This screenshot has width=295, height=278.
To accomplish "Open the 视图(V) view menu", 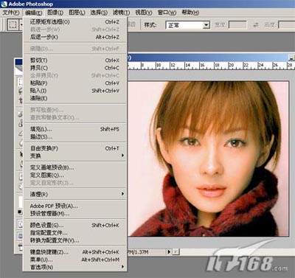I will (144, 13).
